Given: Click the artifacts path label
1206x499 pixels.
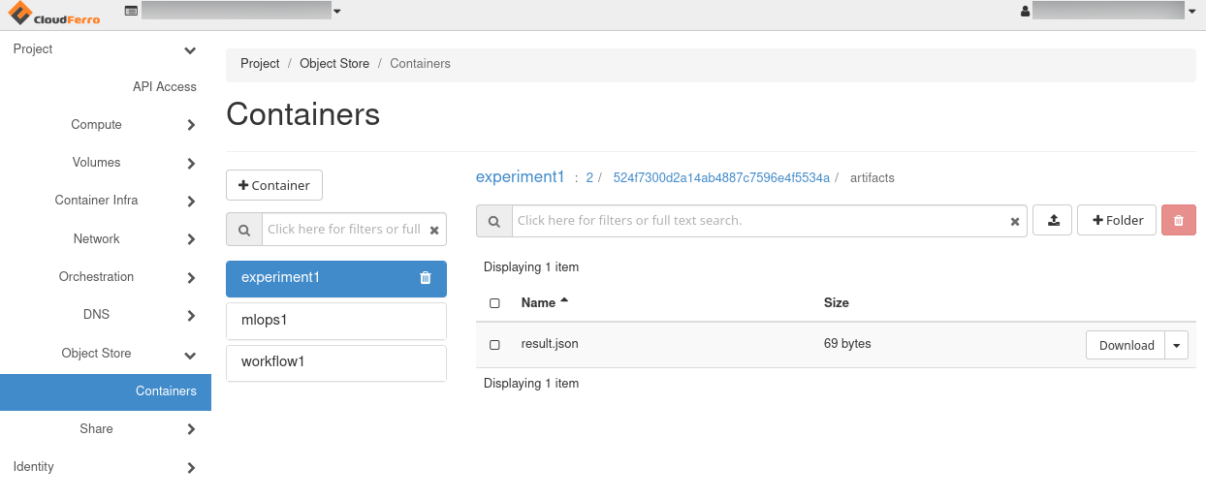Looking at the screenshot, I should 872,178.
